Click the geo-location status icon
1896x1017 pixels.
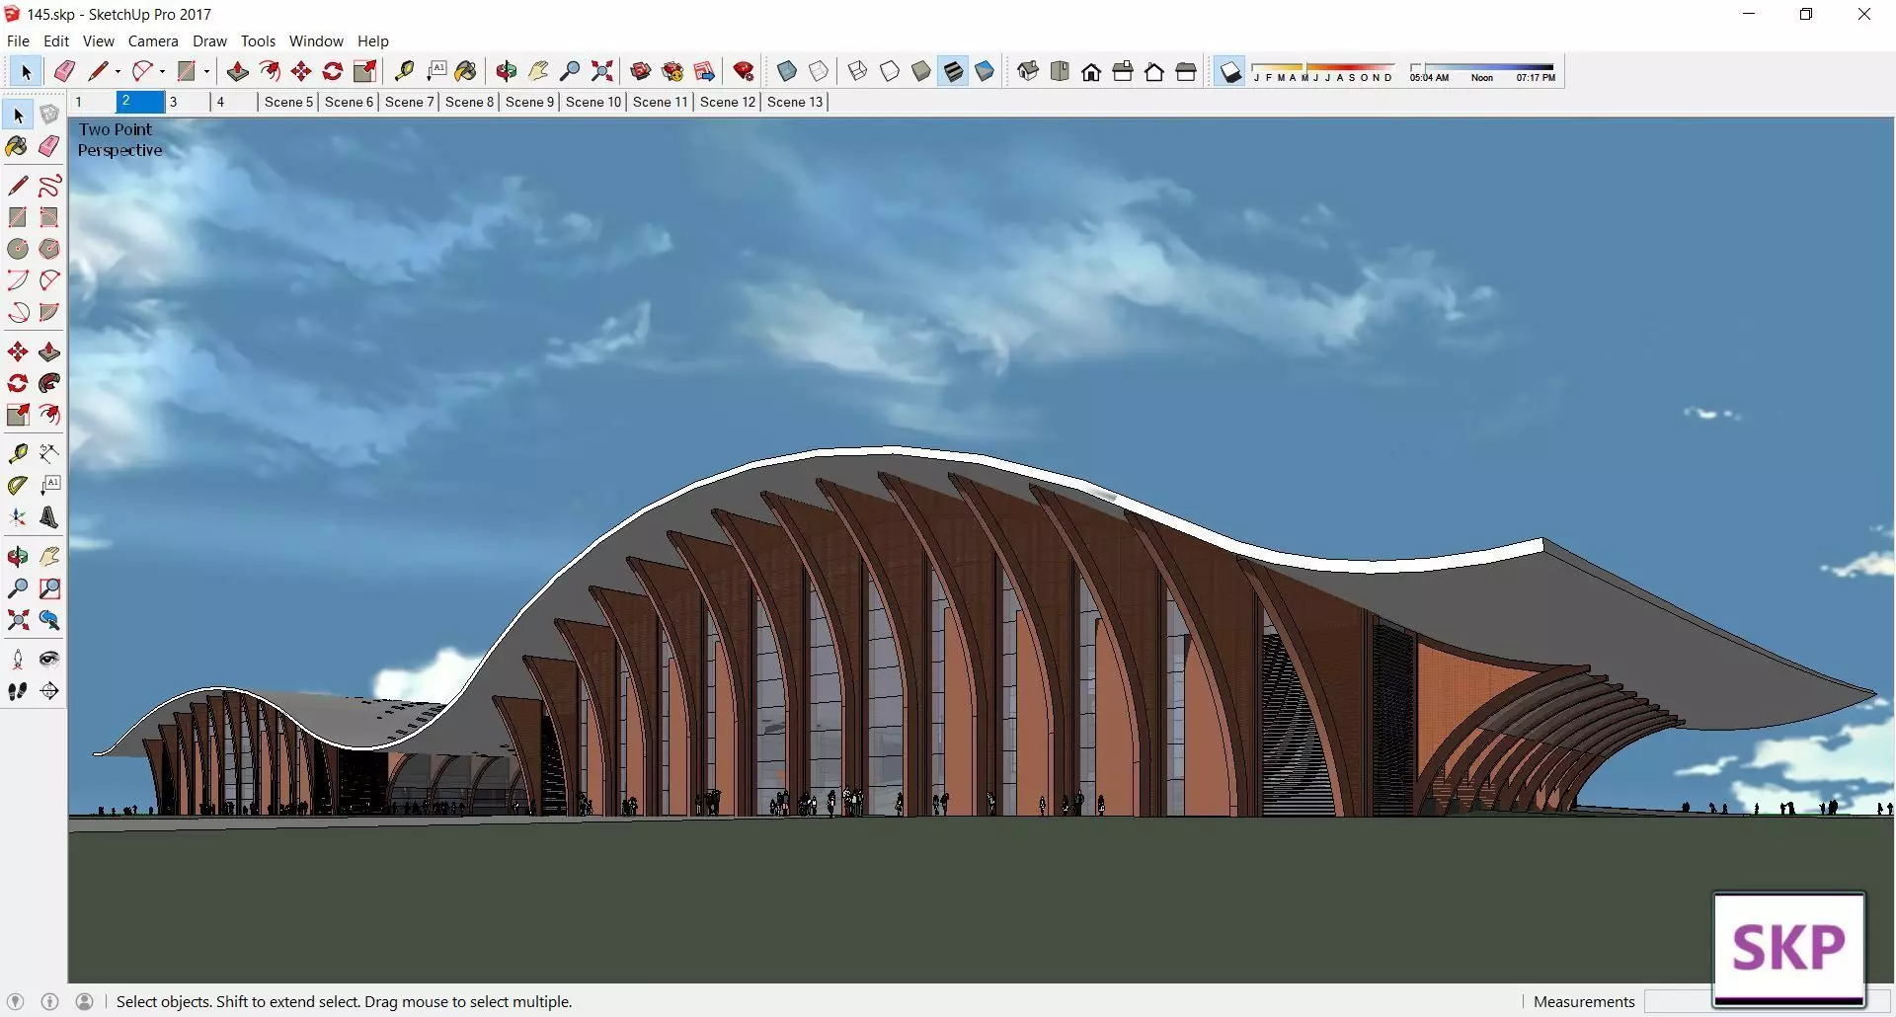(15, 1001)
